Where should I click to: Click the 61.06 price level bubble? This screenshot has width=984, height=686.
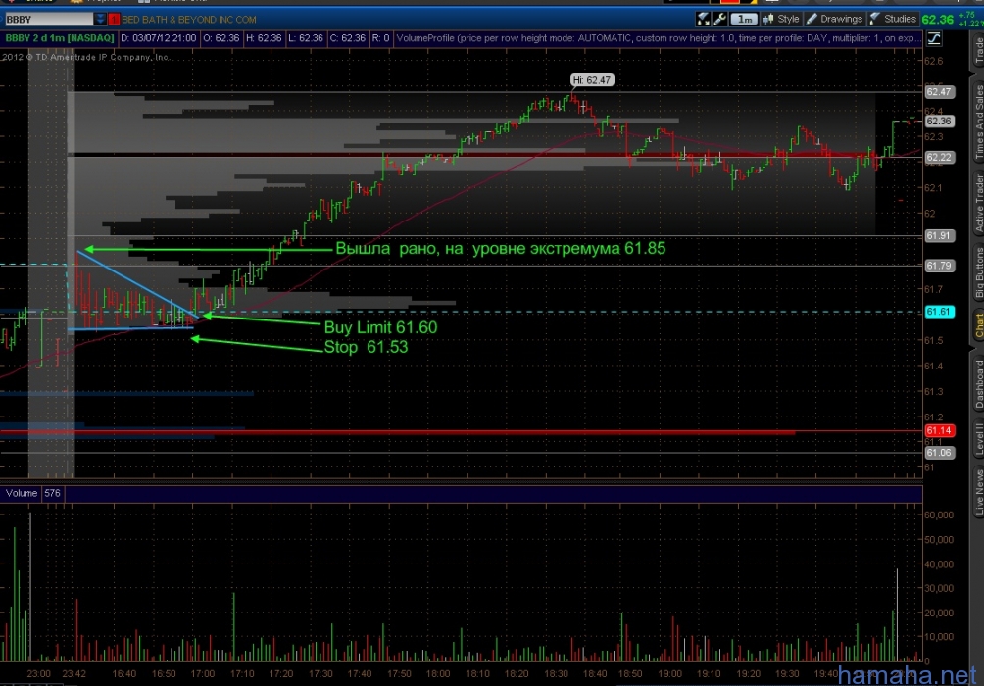939,453
